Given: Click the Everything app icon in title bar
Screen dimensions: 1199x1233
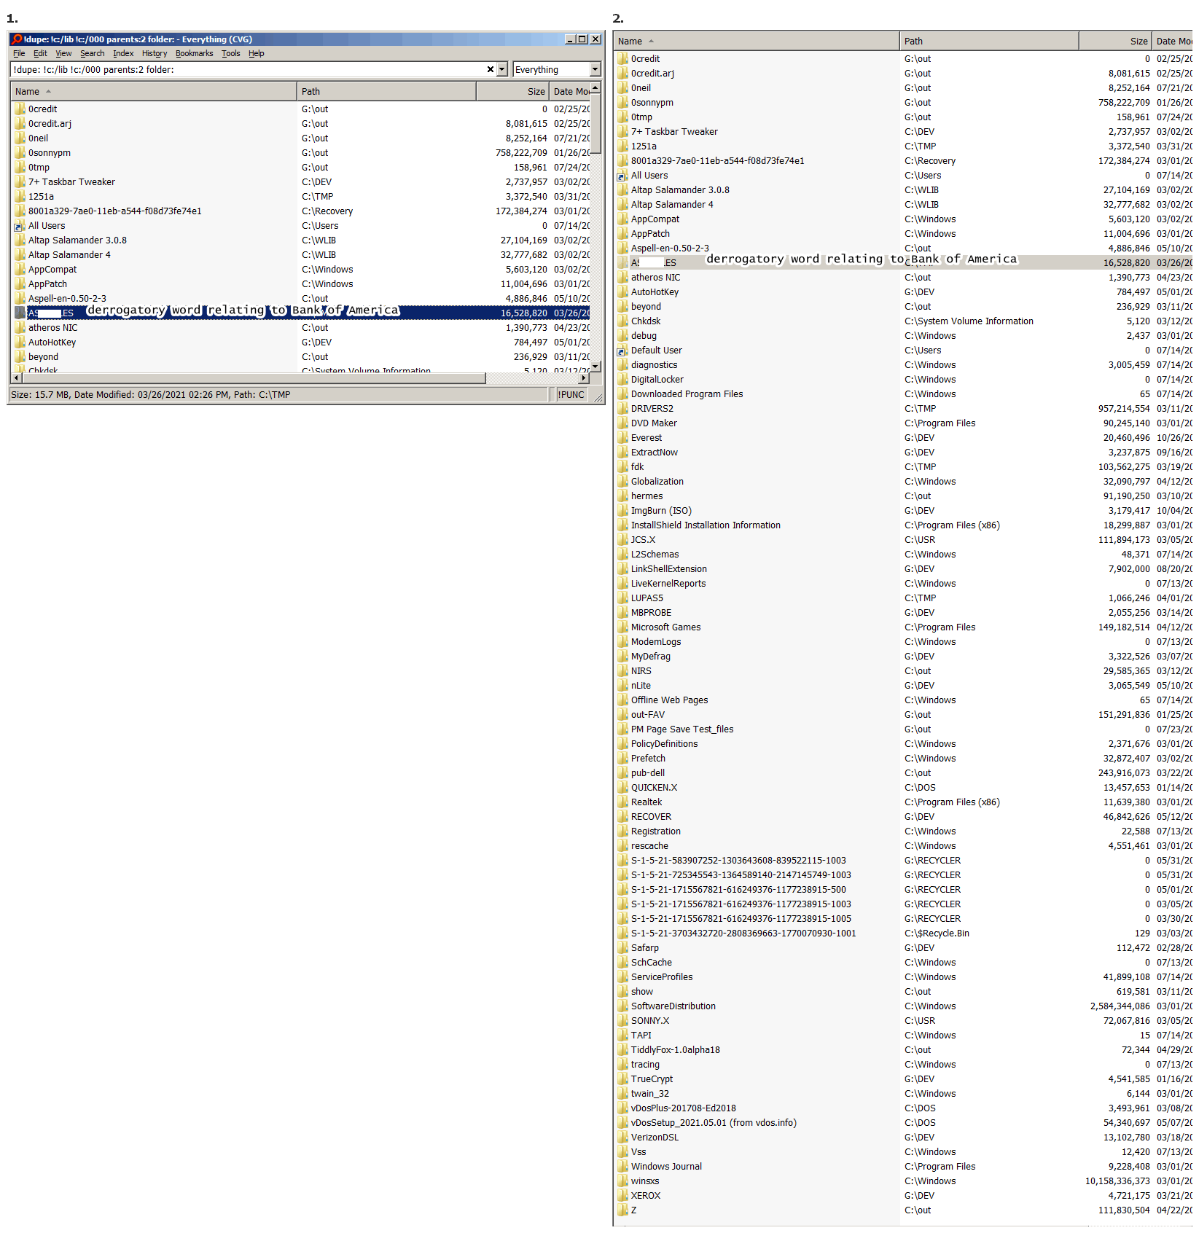Looking at the screenshot, I should pos(17,39).
